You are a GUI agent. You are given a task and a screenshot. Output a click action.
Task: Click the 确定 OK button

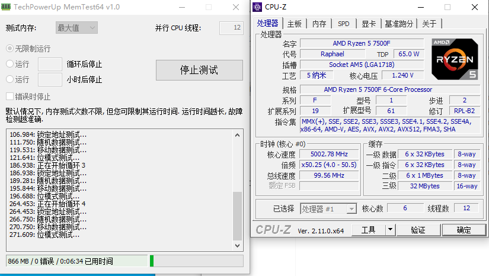click(464, 230)
